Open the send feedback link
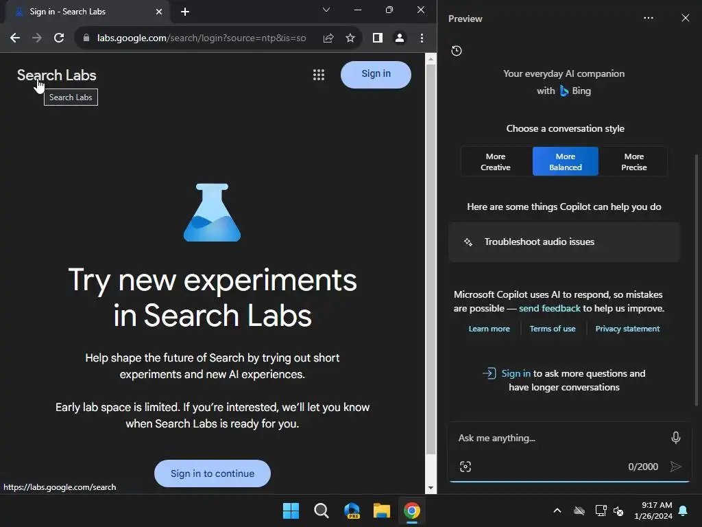 [x=549, y=308]
